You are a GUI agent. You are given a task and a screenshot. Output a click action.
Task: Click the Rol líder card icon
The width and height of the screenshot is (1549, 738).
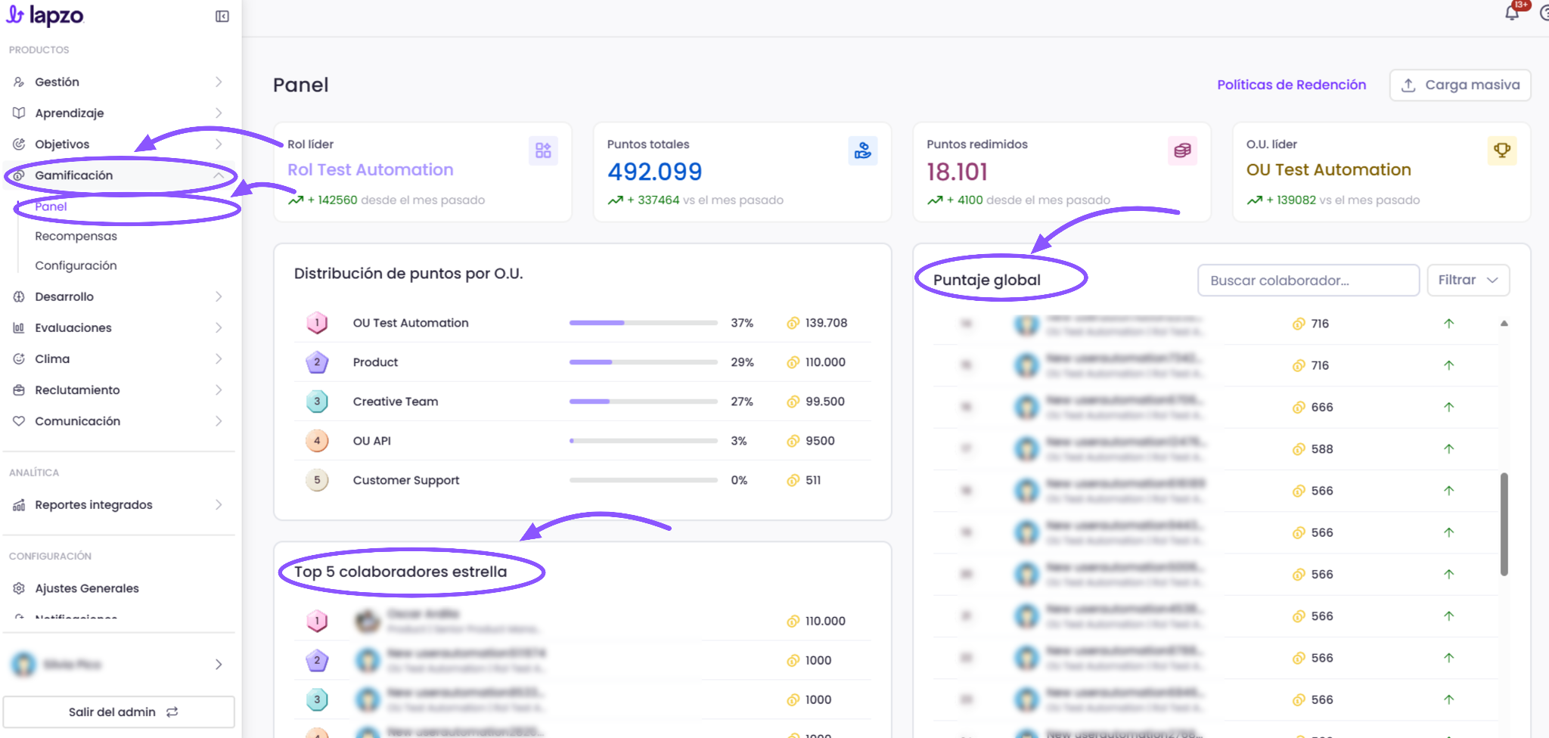[x=543, y=150]
